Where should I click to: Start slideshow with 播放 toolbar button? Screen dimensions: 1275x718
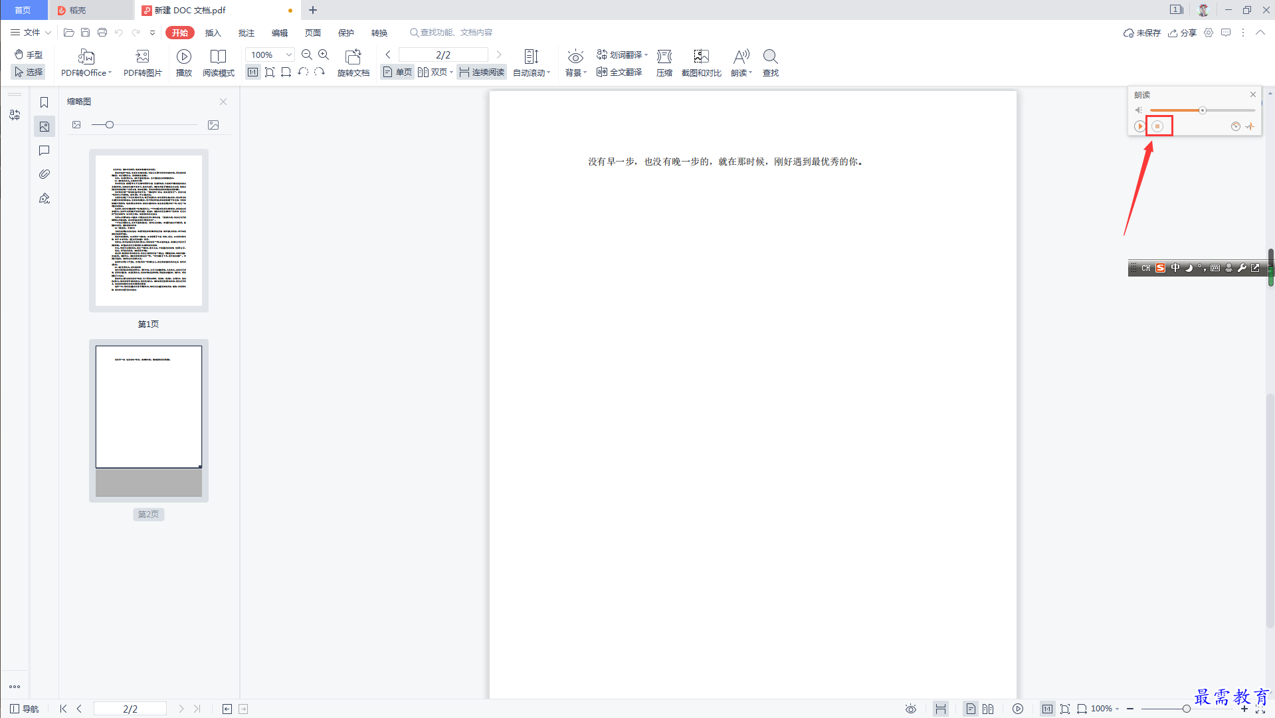pos(184,63)
